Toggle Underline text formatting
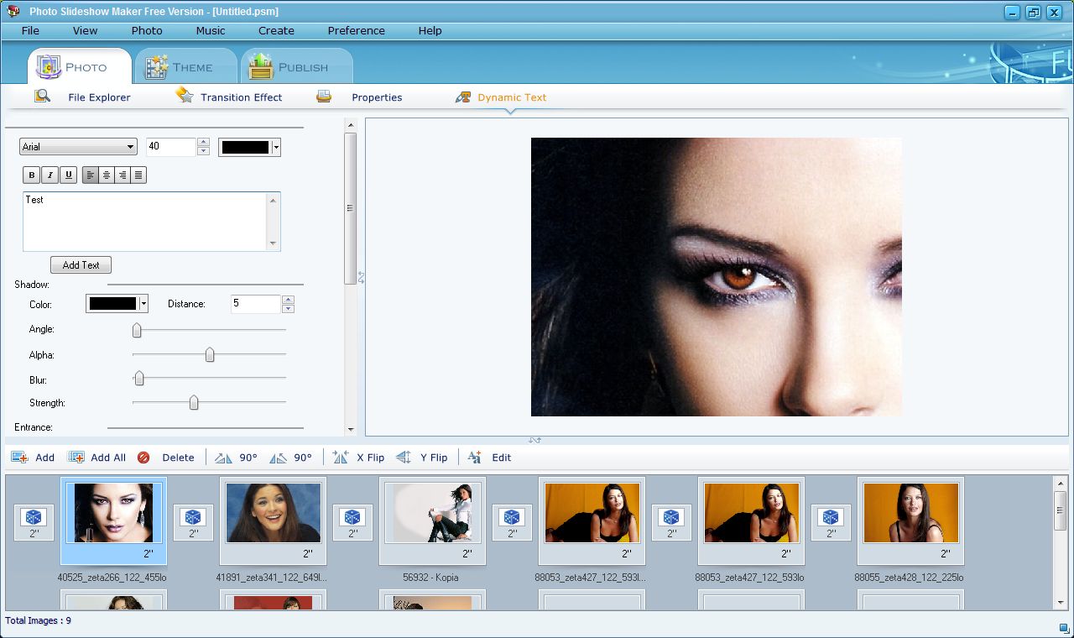This screenshot has width=1074, height=638. [x=69, y=175]
